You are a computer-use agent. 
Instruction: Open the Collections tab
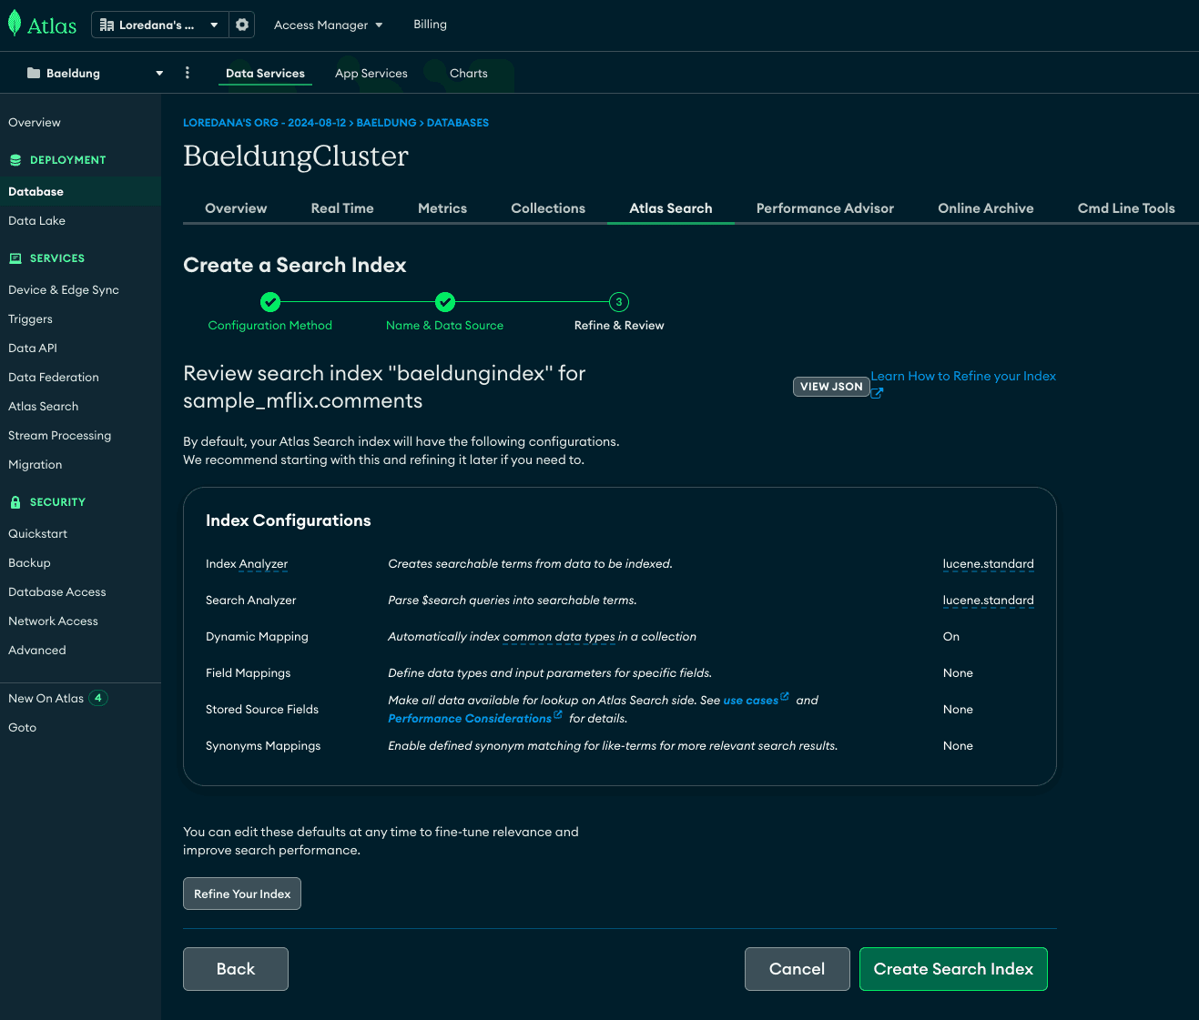(x=548, y=208)
